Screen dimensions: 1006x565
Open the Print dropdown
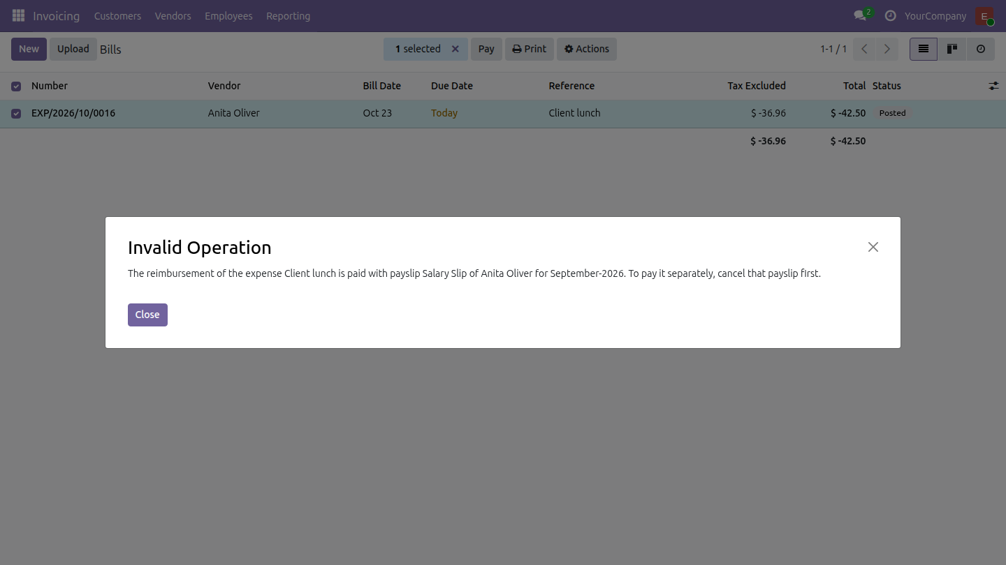pyautogui.click(x=530, y=49)
